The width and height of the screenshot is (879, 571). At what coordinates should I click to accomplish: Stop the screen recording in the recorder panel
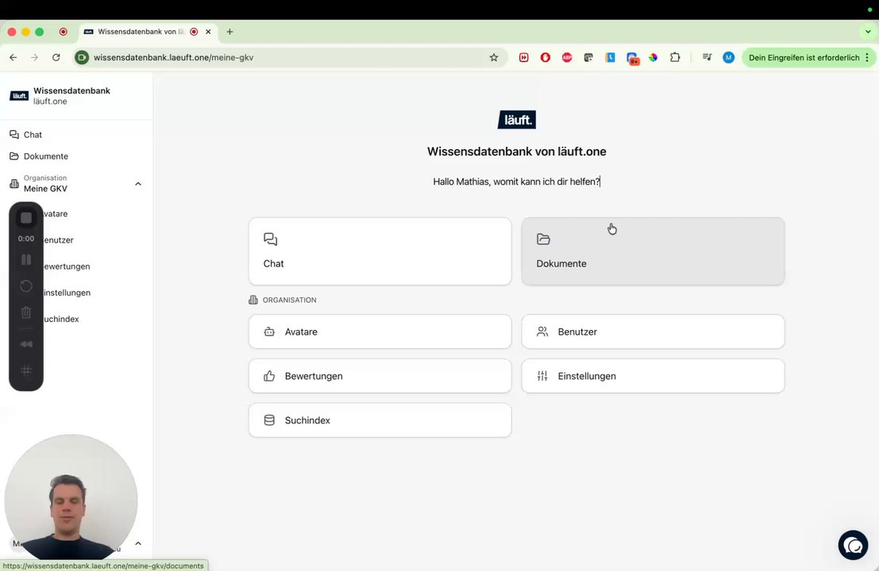(25, 218)
